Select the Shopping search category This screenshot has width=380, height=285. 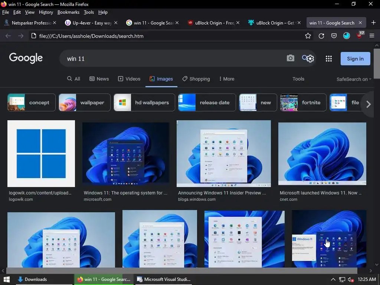coord(196,79)
